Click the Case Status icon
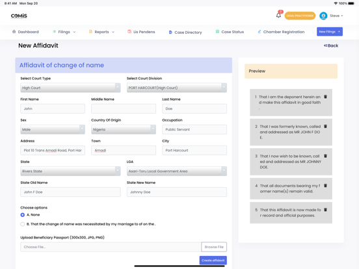Image resolution: width=359 pixels, height=269 pixels. click(x=217, y=32)
